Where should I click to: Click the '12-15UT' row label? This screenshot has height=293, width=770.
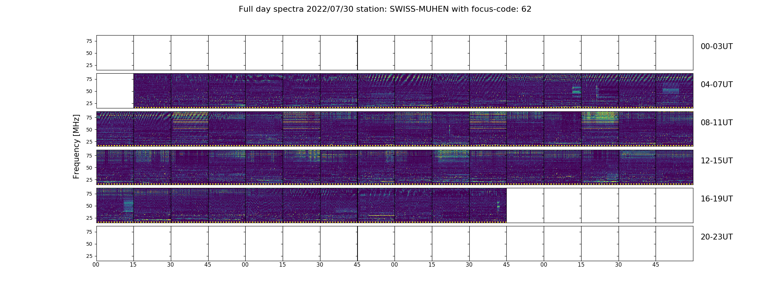pyautogui.click(x=716, y=161)
